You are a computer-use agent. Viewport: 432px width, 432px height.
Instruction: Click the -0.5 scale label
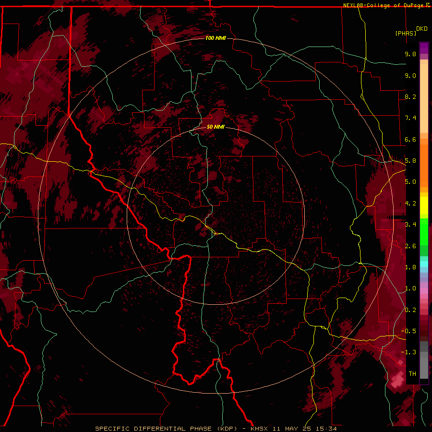408,331
